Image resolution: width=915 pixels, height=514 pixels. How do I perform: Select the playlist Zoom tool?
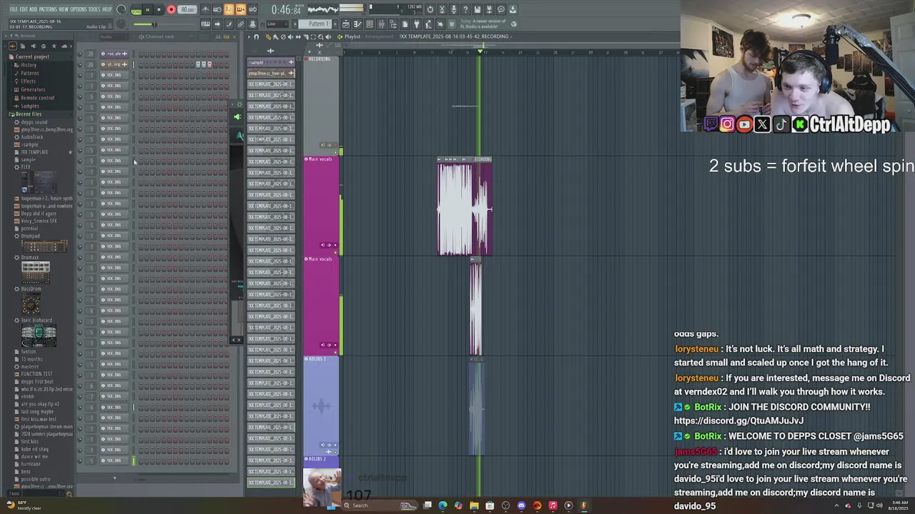(x=320, y=36)
